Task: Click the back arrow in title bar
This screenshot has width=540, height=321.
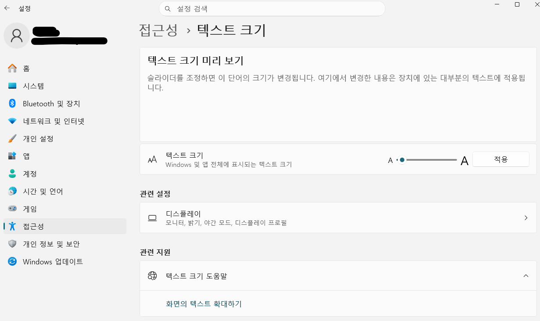Action: pos(7,8)
